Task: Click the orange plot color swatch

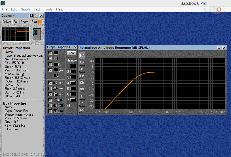Action: point(40,22)
